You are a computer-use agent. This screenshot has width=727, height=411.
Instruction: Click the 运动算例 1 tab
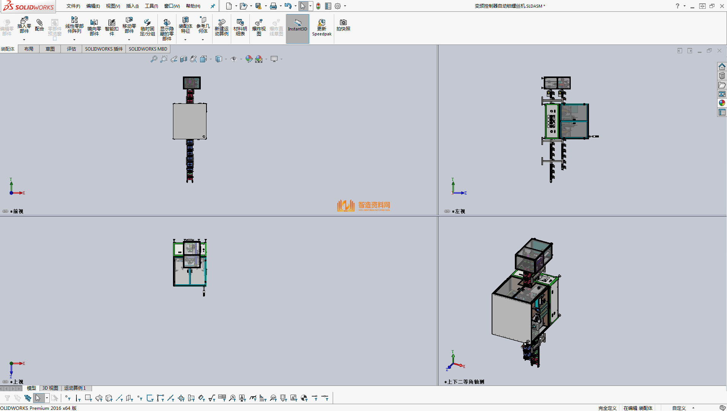(75, 388)
